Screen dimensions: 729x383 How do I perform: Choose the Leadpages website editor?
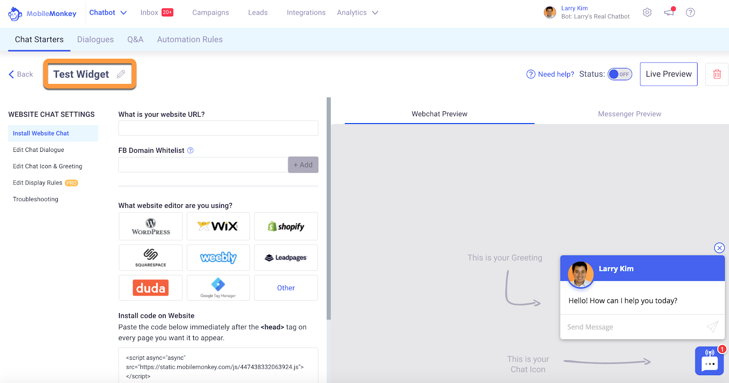click(x=286, y=258)
